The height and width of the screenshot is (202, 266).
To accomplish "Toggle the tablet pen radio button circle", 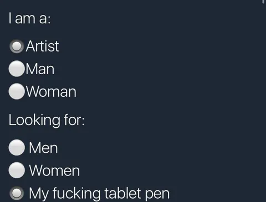I will pos(17,193).
